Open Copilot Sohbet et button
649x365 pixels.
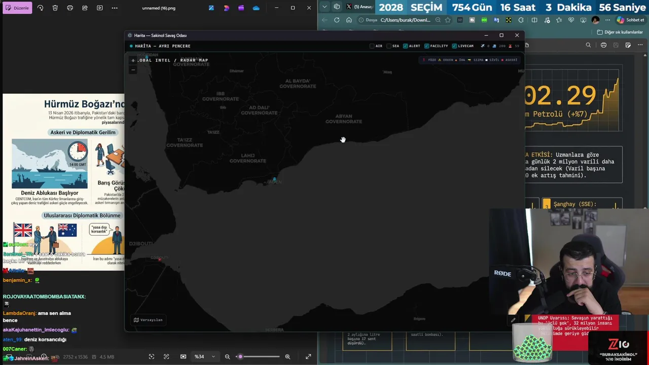[x=630, y=20]
